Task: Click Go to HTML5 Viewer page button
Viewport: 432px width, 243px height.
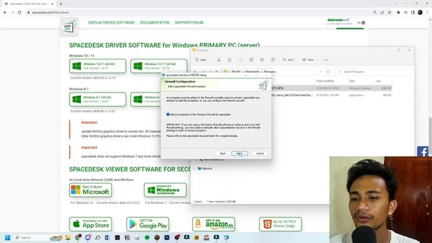Action: (280, 224)
